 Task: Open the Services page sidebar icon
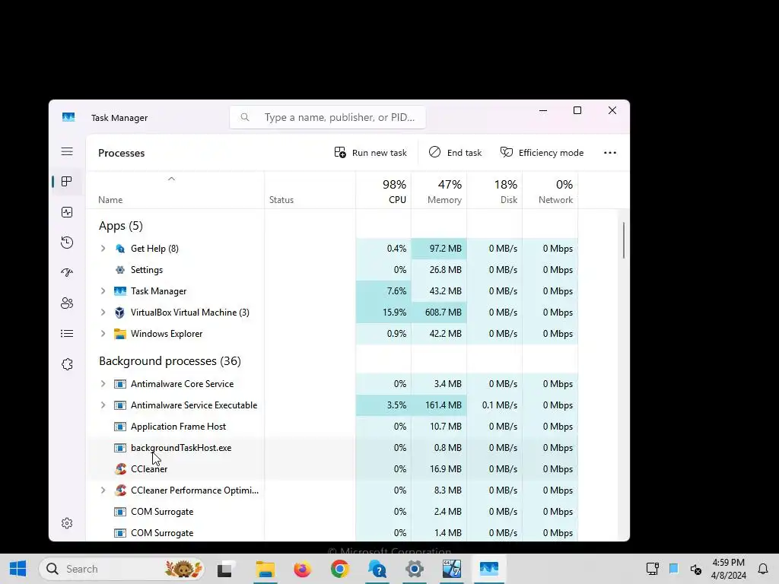(x=67, y=364)
